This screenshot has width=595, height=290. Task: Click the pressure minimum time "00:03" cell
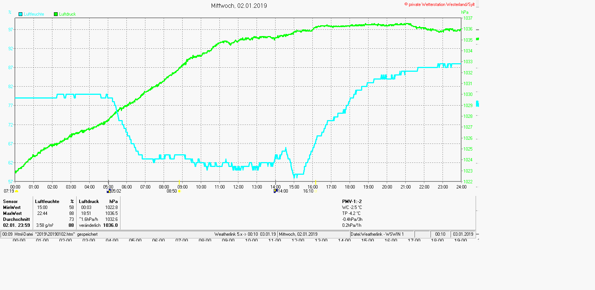click(86, 207)
